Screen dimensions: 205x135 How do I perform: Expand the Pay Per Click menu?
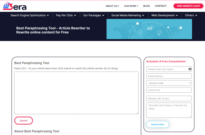[x=66, y=15]
